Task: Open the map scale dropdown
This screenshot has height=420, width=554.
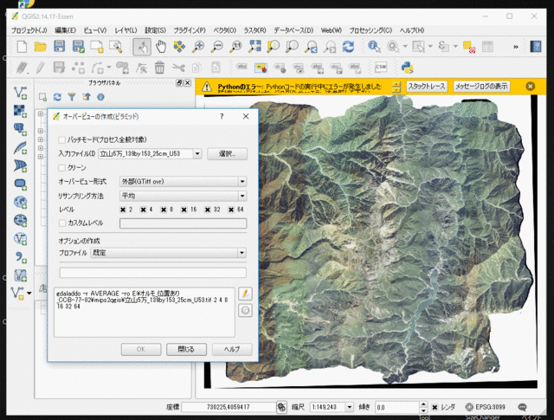Action: tap(350, 407)
